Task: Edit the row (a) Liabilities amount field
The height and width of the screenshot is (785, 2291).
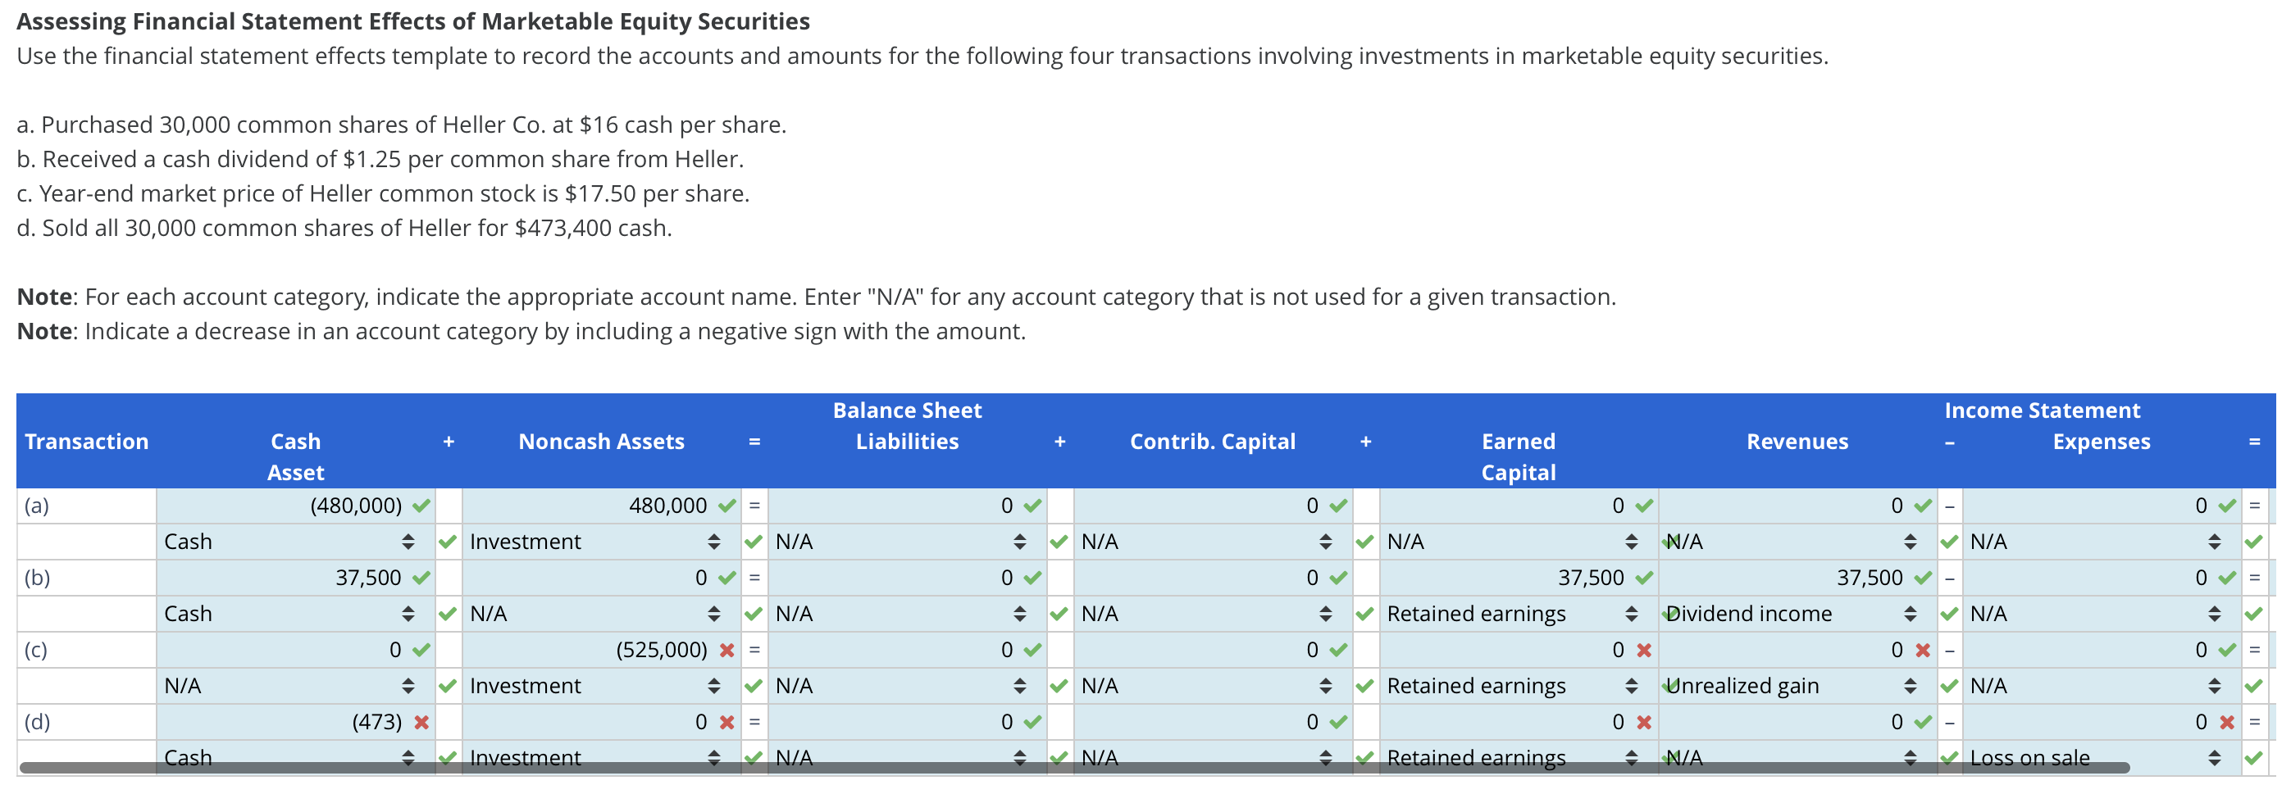Action: coord(907,506)
